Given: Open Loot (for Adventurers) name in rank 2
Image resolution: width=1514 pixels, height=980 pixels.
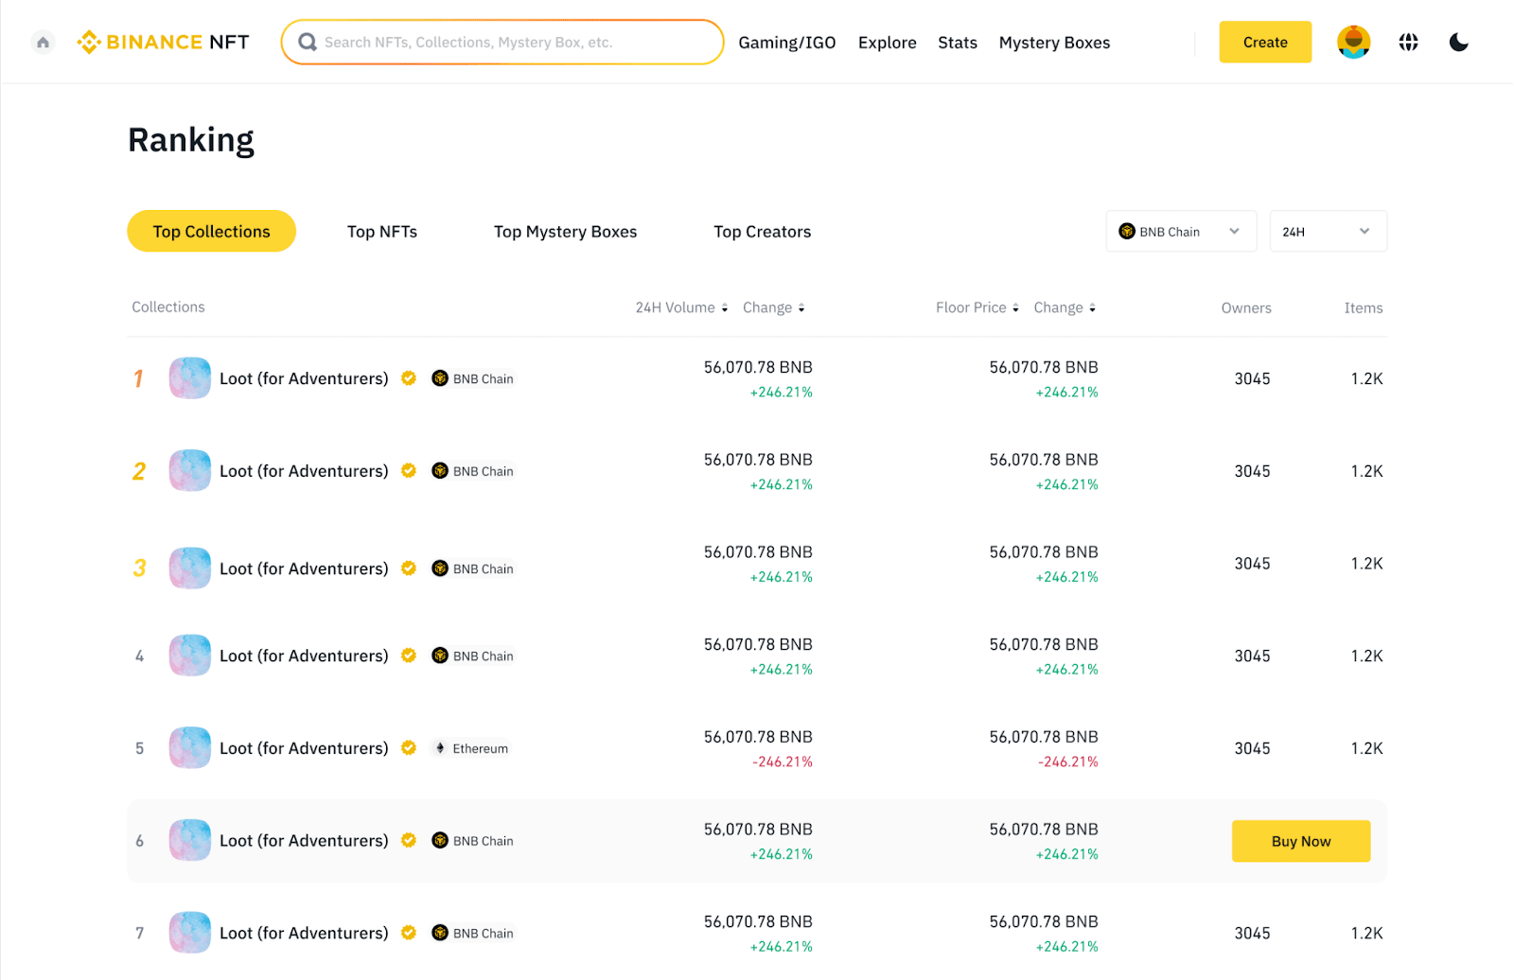Looking at the screenshot, I should pos(304,471).
